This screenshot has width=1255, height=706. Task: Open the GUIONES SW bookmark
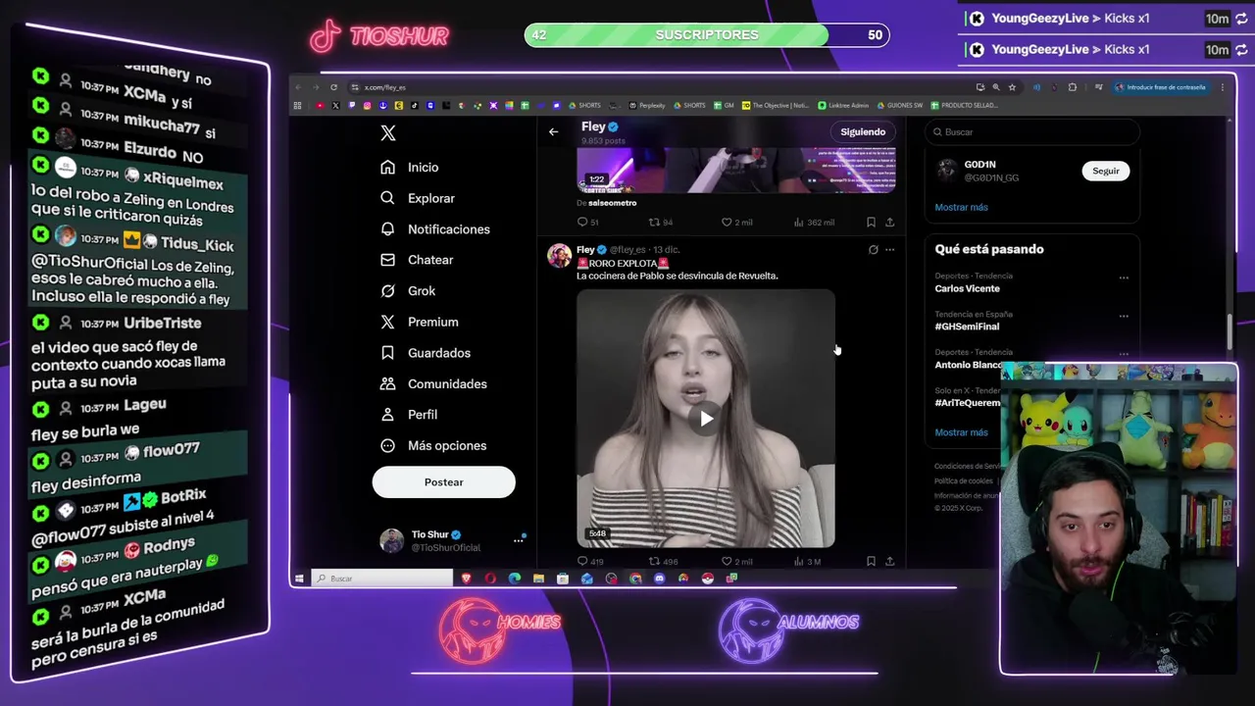(900, 105)
